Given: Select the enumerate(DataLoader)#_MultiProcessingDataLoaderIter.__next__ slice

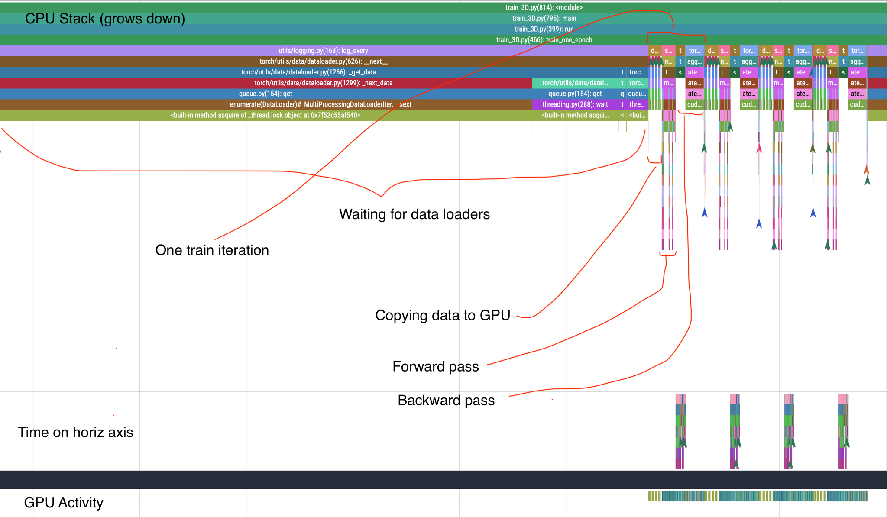Looking at the screenshot, I should (x=266, y=105).
